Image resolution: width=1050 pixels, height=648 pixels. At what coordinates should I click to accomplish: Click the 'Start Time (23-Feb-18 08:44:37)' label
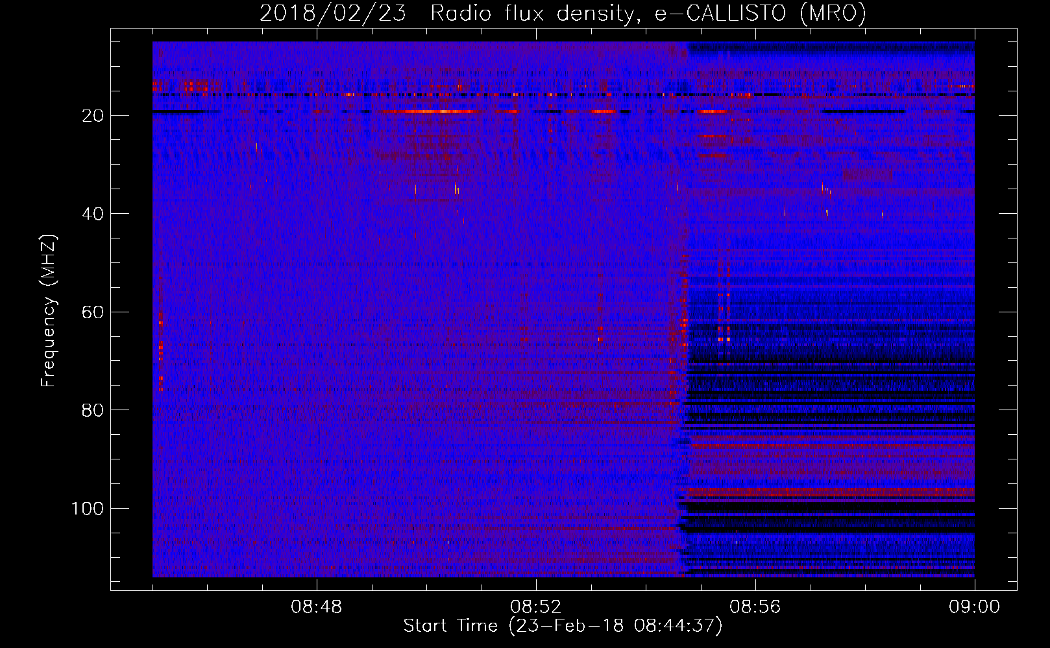(563, 626)
